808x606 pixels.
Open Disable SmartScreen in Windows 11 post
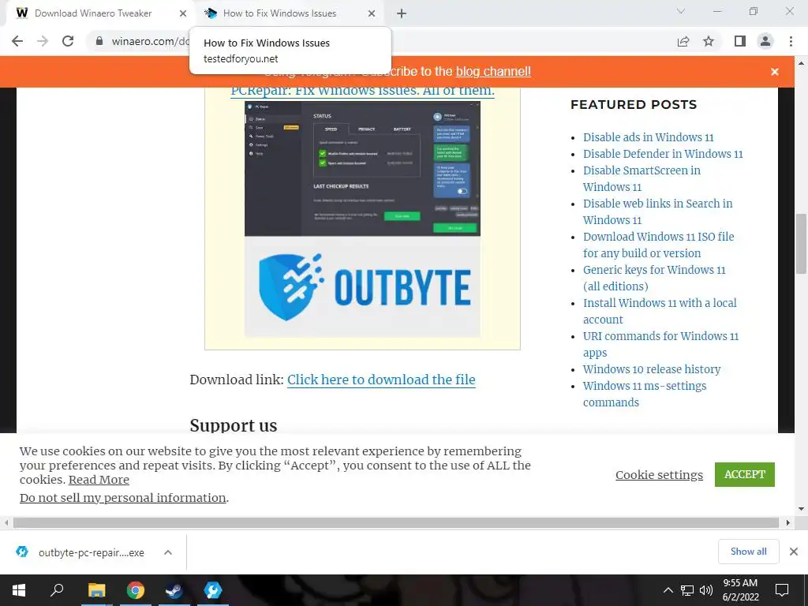[642, 178]
